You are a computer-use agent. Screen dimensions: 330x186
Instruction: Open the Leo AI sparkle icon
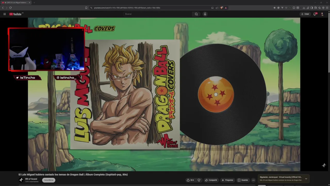coord(319,8)
